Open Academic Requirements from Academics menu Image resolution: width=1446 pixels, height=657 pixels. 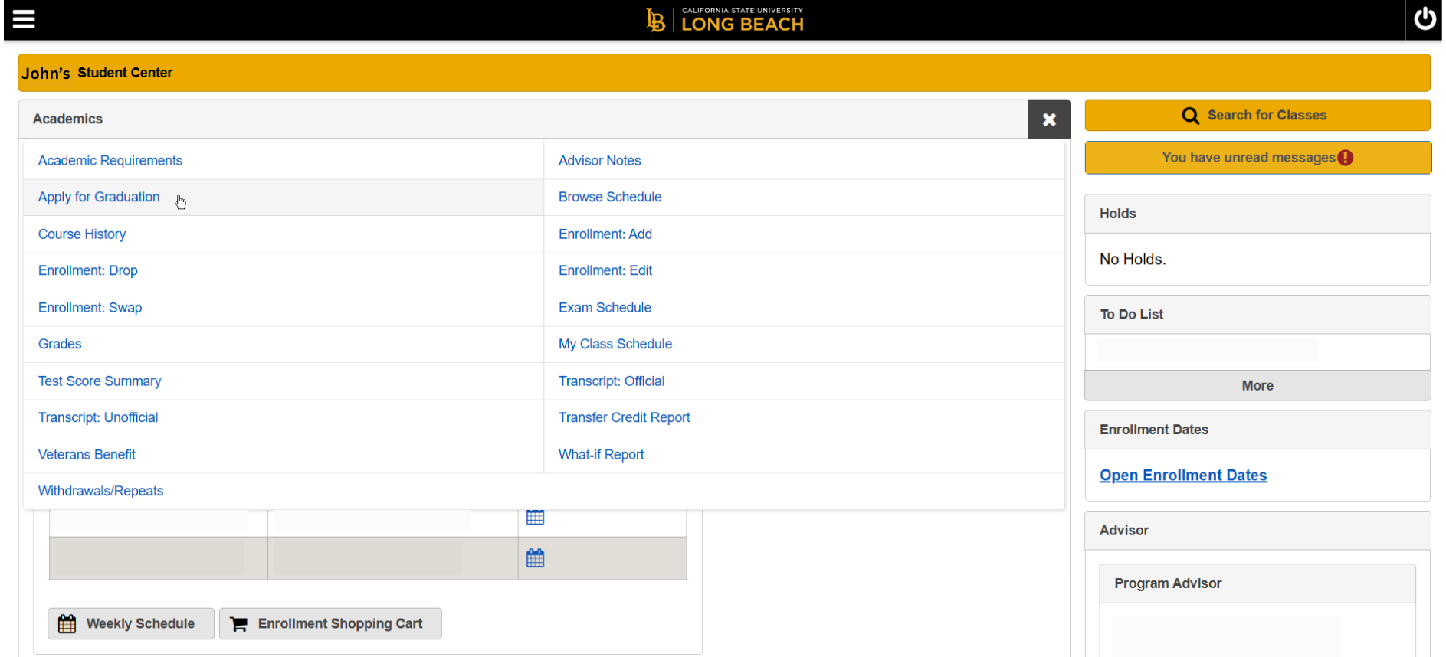point(110,161)
